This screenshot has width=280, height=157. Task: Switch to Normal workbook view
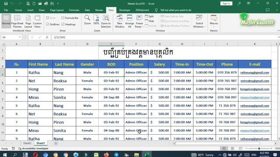(x=6, y=21)
